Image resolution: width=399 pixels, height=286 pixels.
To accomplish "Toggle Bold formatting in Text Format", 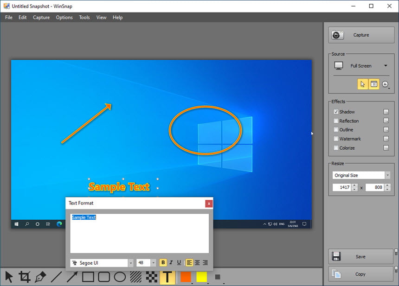I will [x=163, y=263].
